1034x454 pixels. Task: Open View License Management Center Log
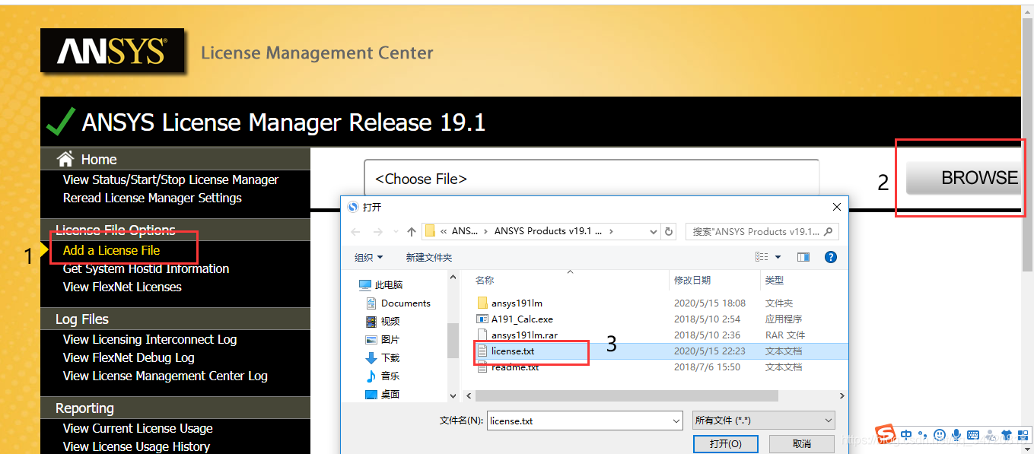[x=165, y=376]
